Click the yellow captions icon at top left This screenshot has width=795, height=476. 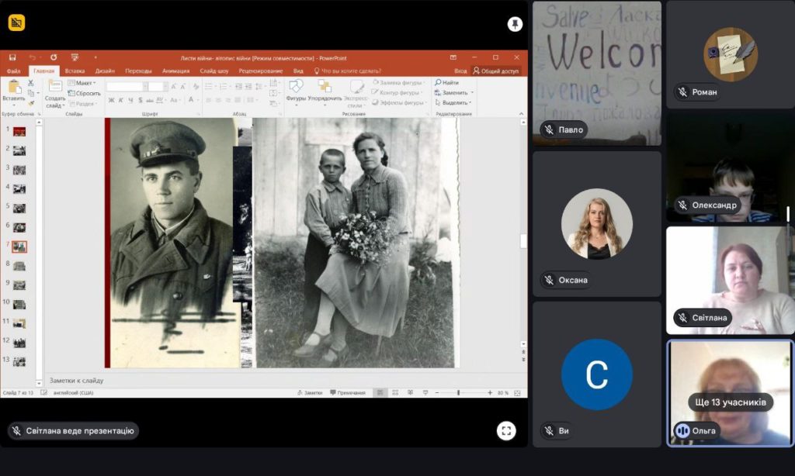pos(16,22)
